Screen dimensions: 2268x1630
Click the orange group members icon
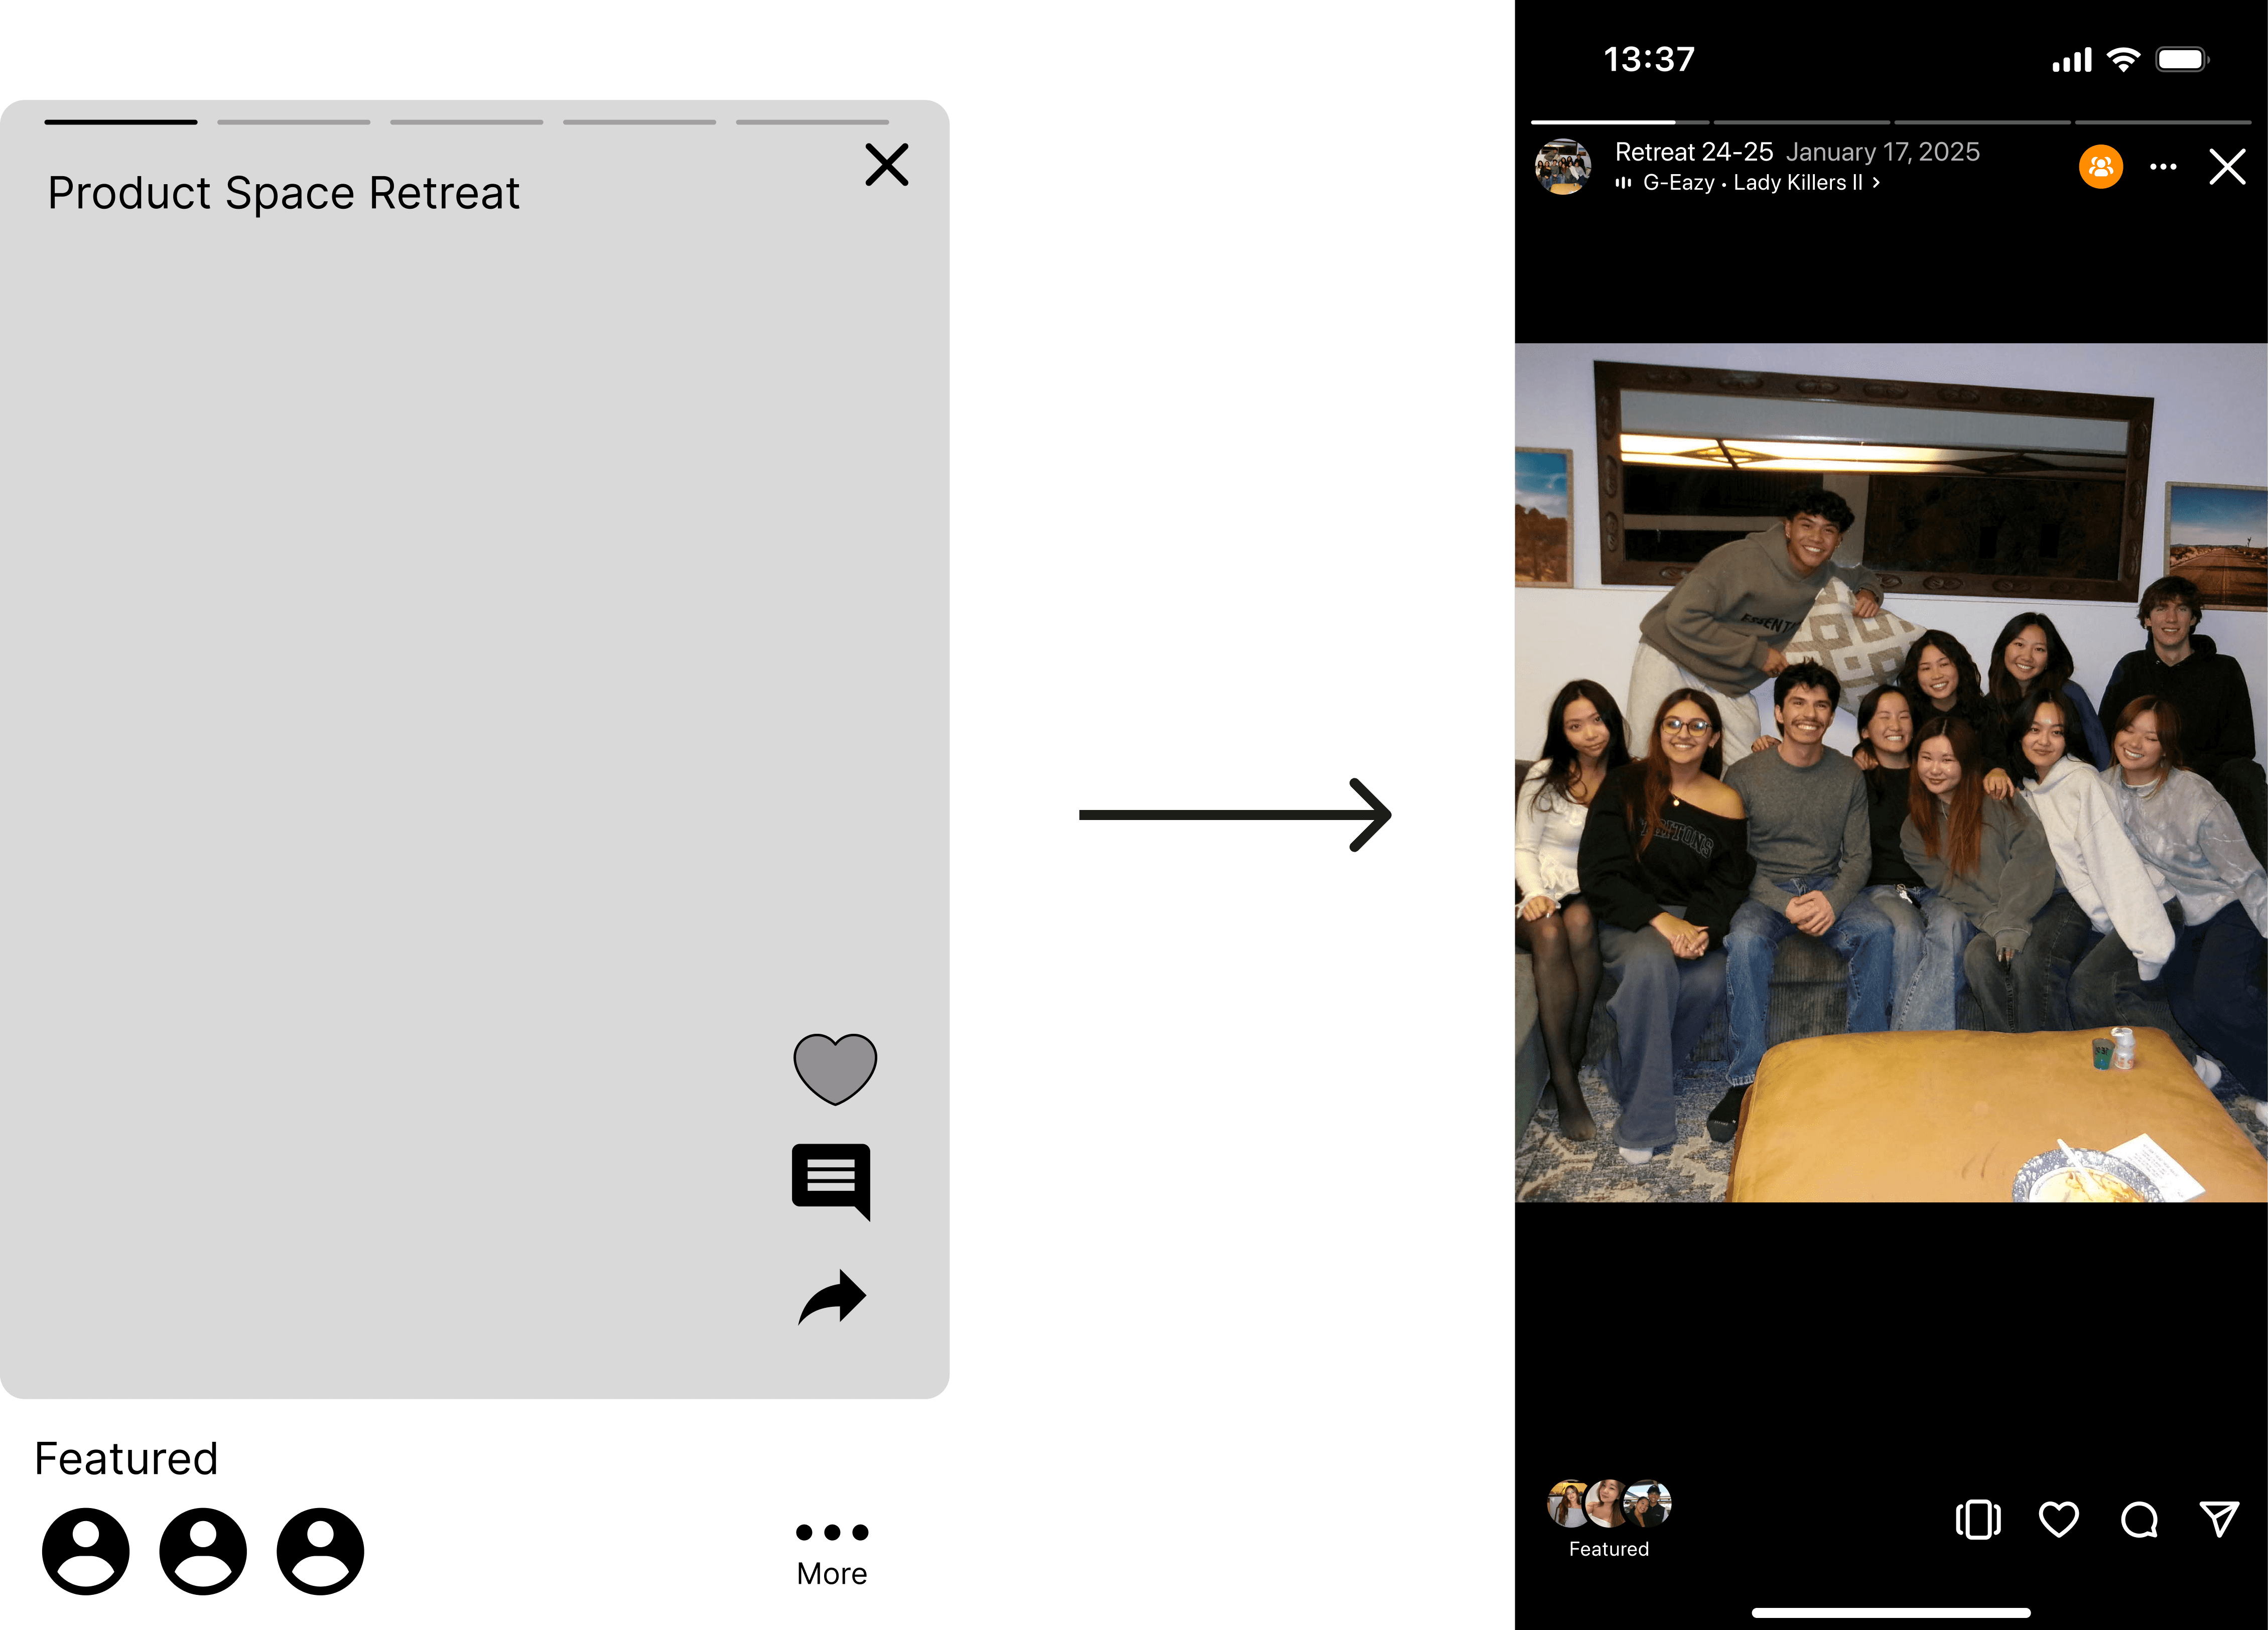(x=2101, y=166)
